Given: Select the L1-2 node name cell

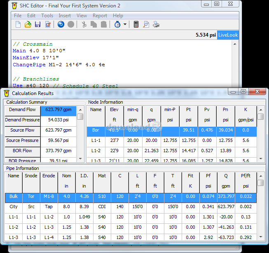Looking at the screenshot, I should pos(96,152).
